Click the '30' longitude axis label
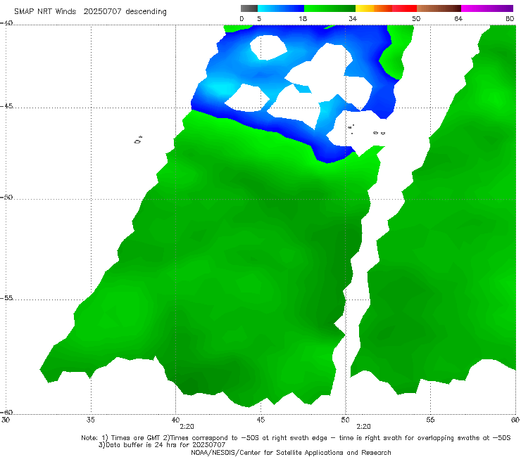 click(x=6, y=420)
